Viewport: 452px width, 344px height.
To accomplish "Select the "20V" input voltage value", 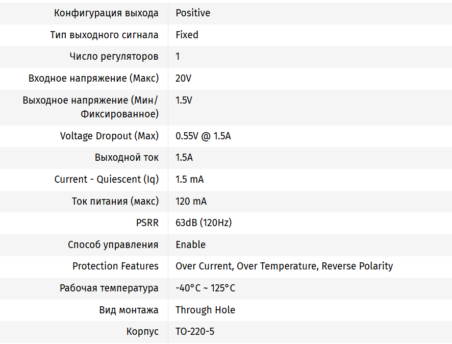I will [x=183, y=79].
